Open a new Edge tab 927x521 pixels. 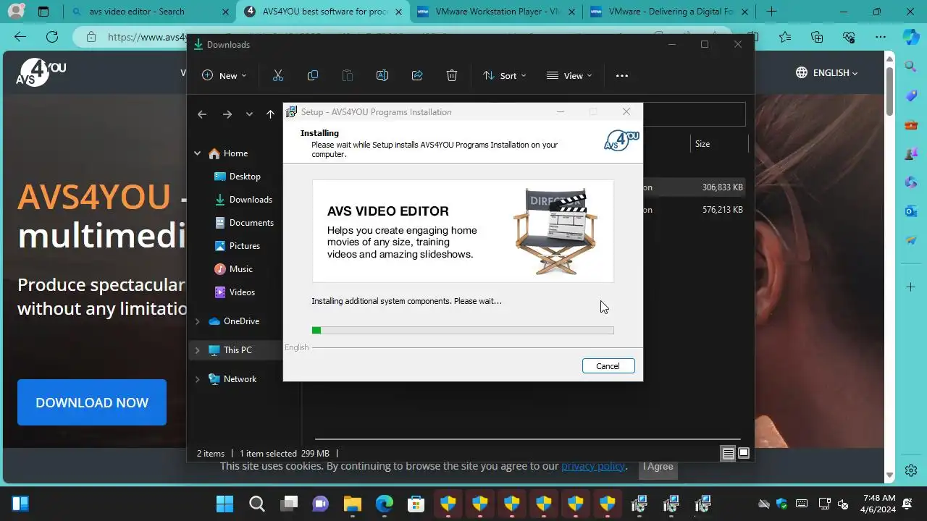pos(771,12)
